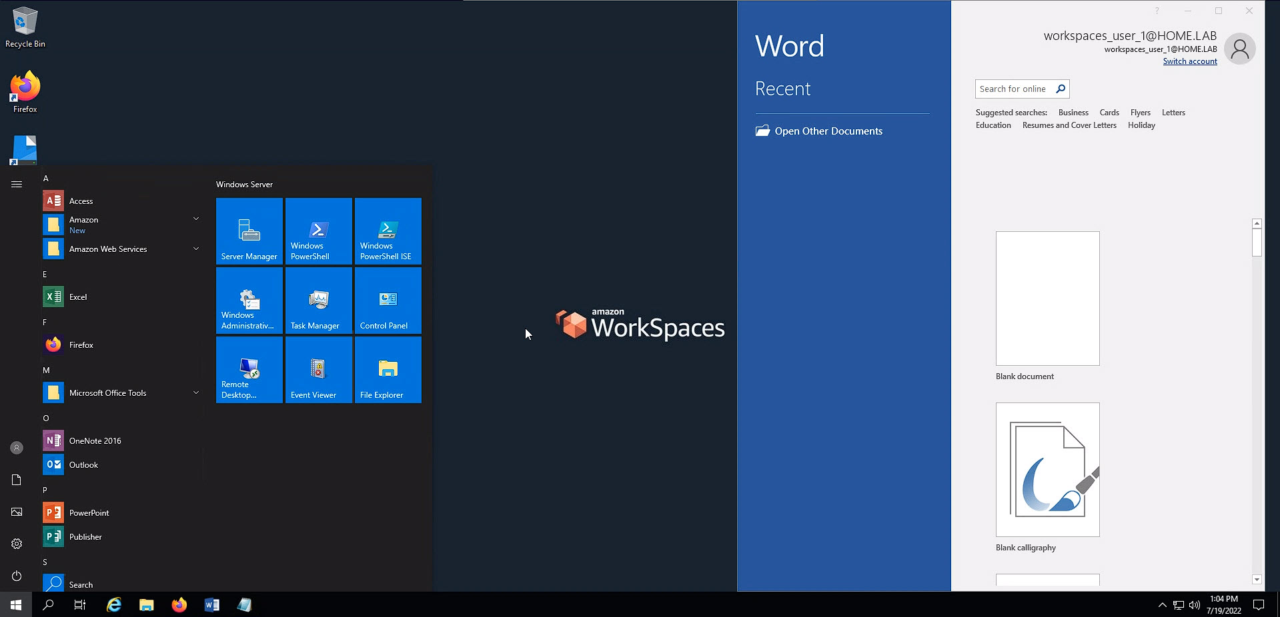Screen dimensions: 1280x617
Task: Click the online templates search box
Action: coord(1017,89)
